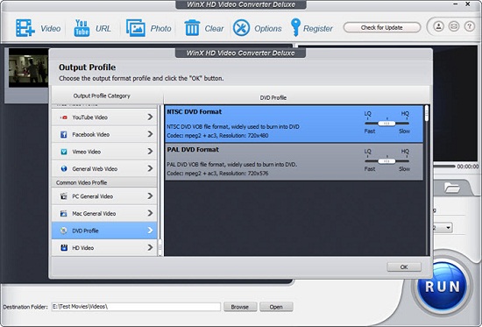Expand the HD Video category arrow
This screenshot has width=482, height=327.
coord(150,247)
